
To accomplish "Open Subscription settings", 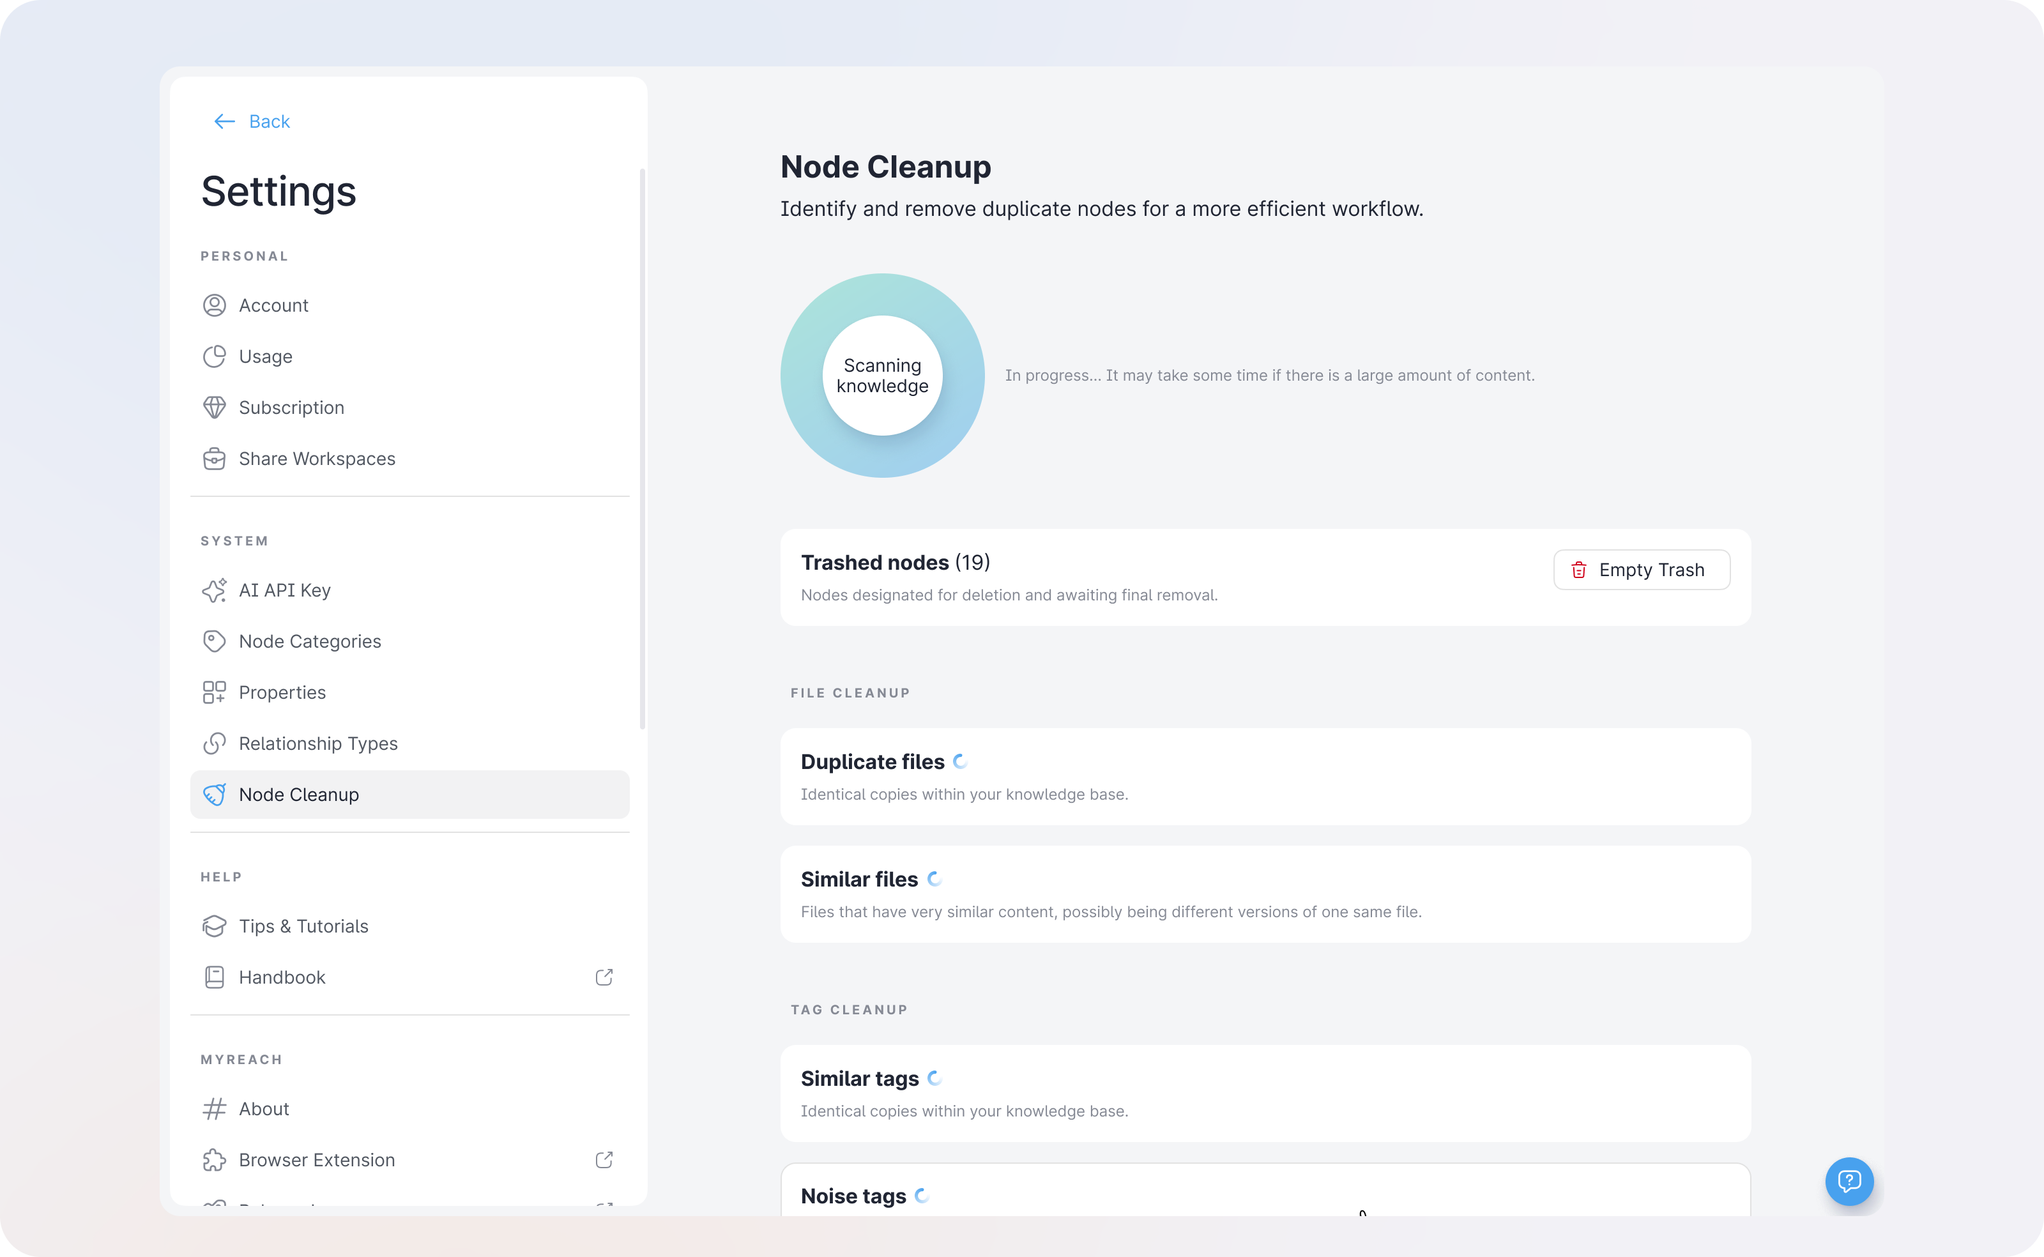I will point(410,408).
